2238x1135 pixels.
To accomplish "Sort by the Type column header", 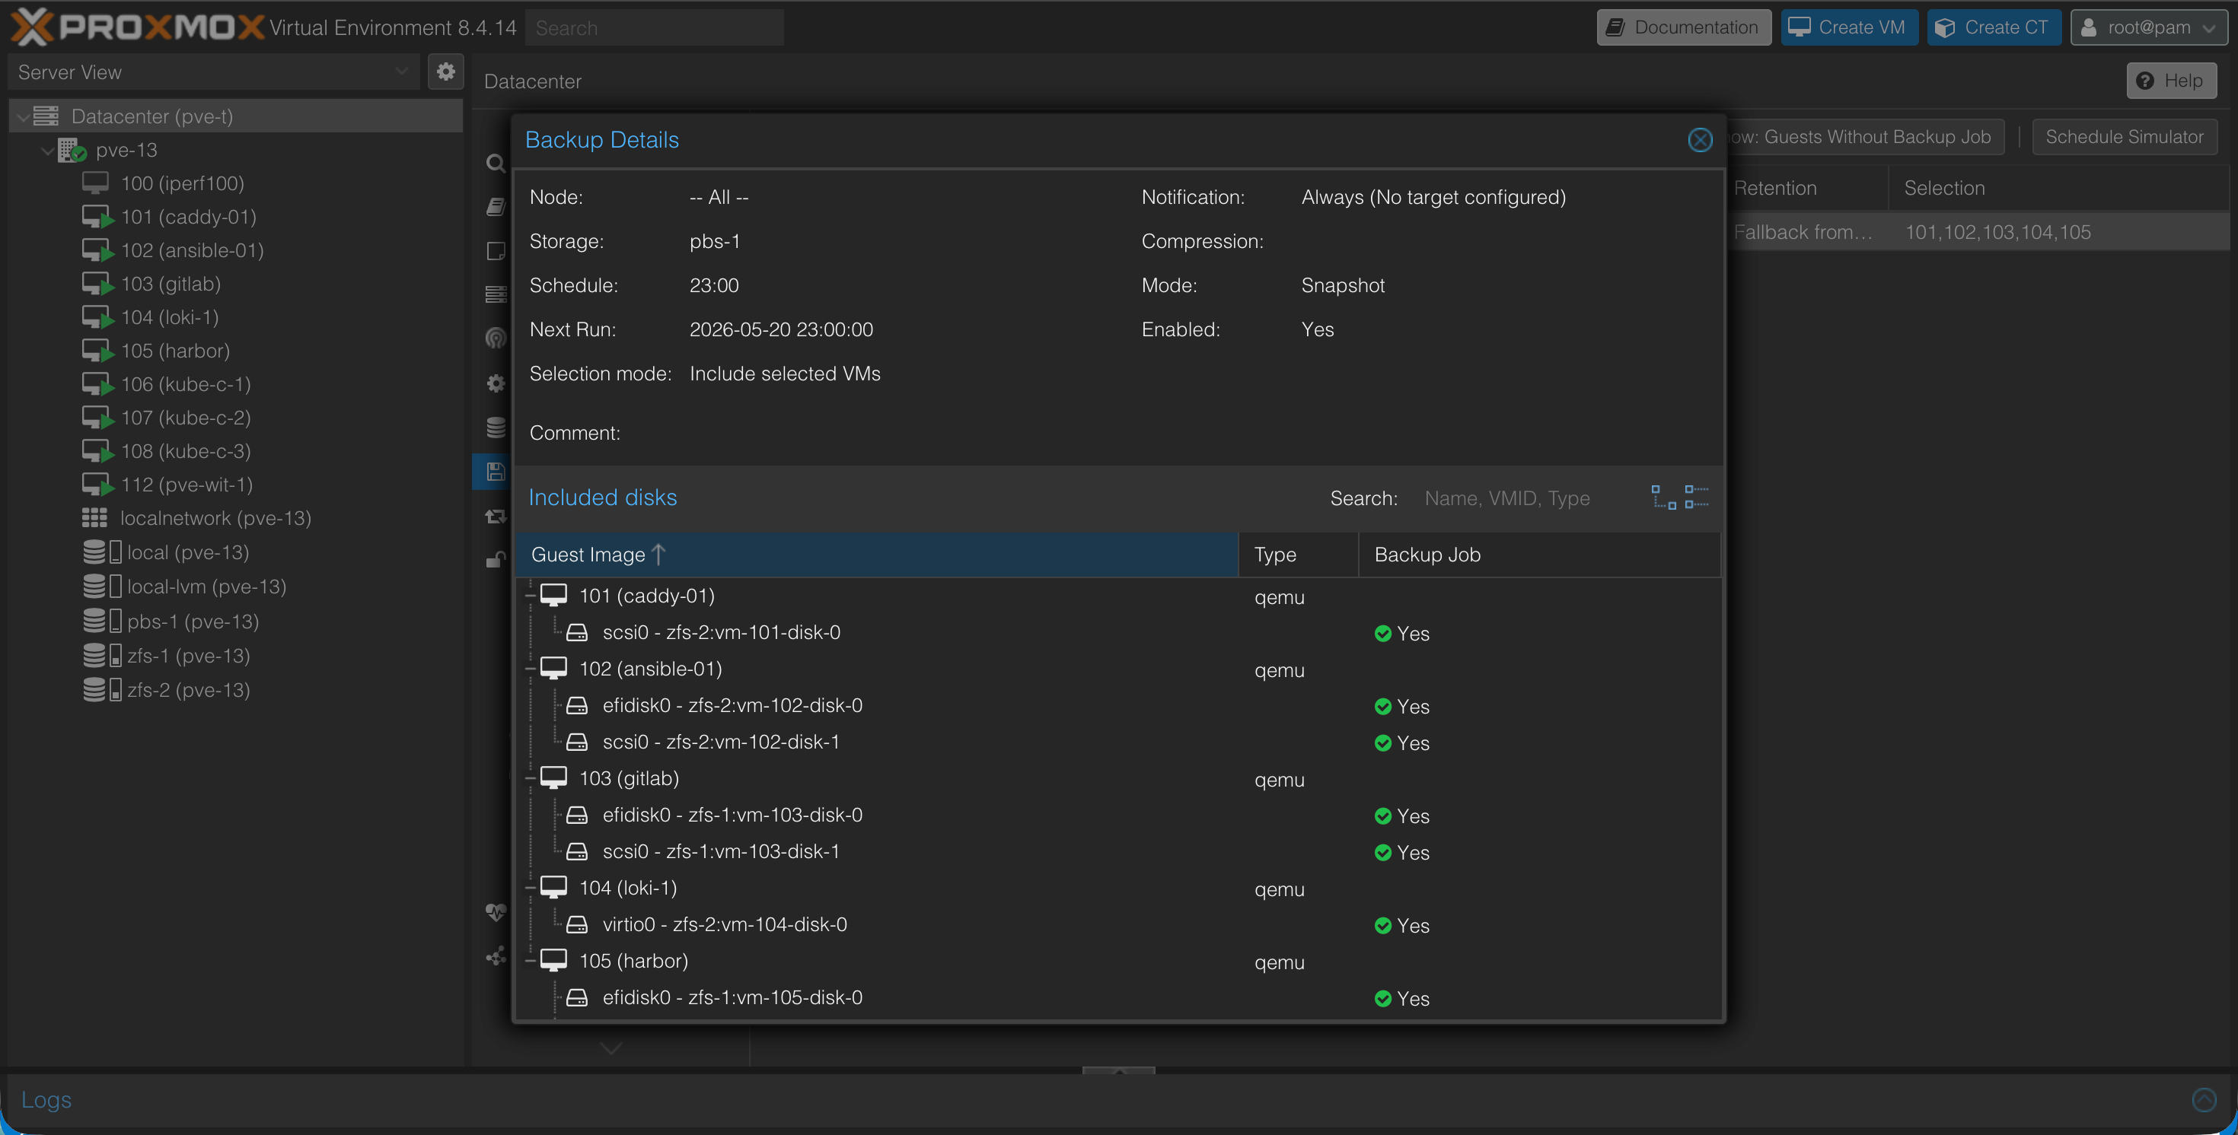I will [x=1298, y=554].
